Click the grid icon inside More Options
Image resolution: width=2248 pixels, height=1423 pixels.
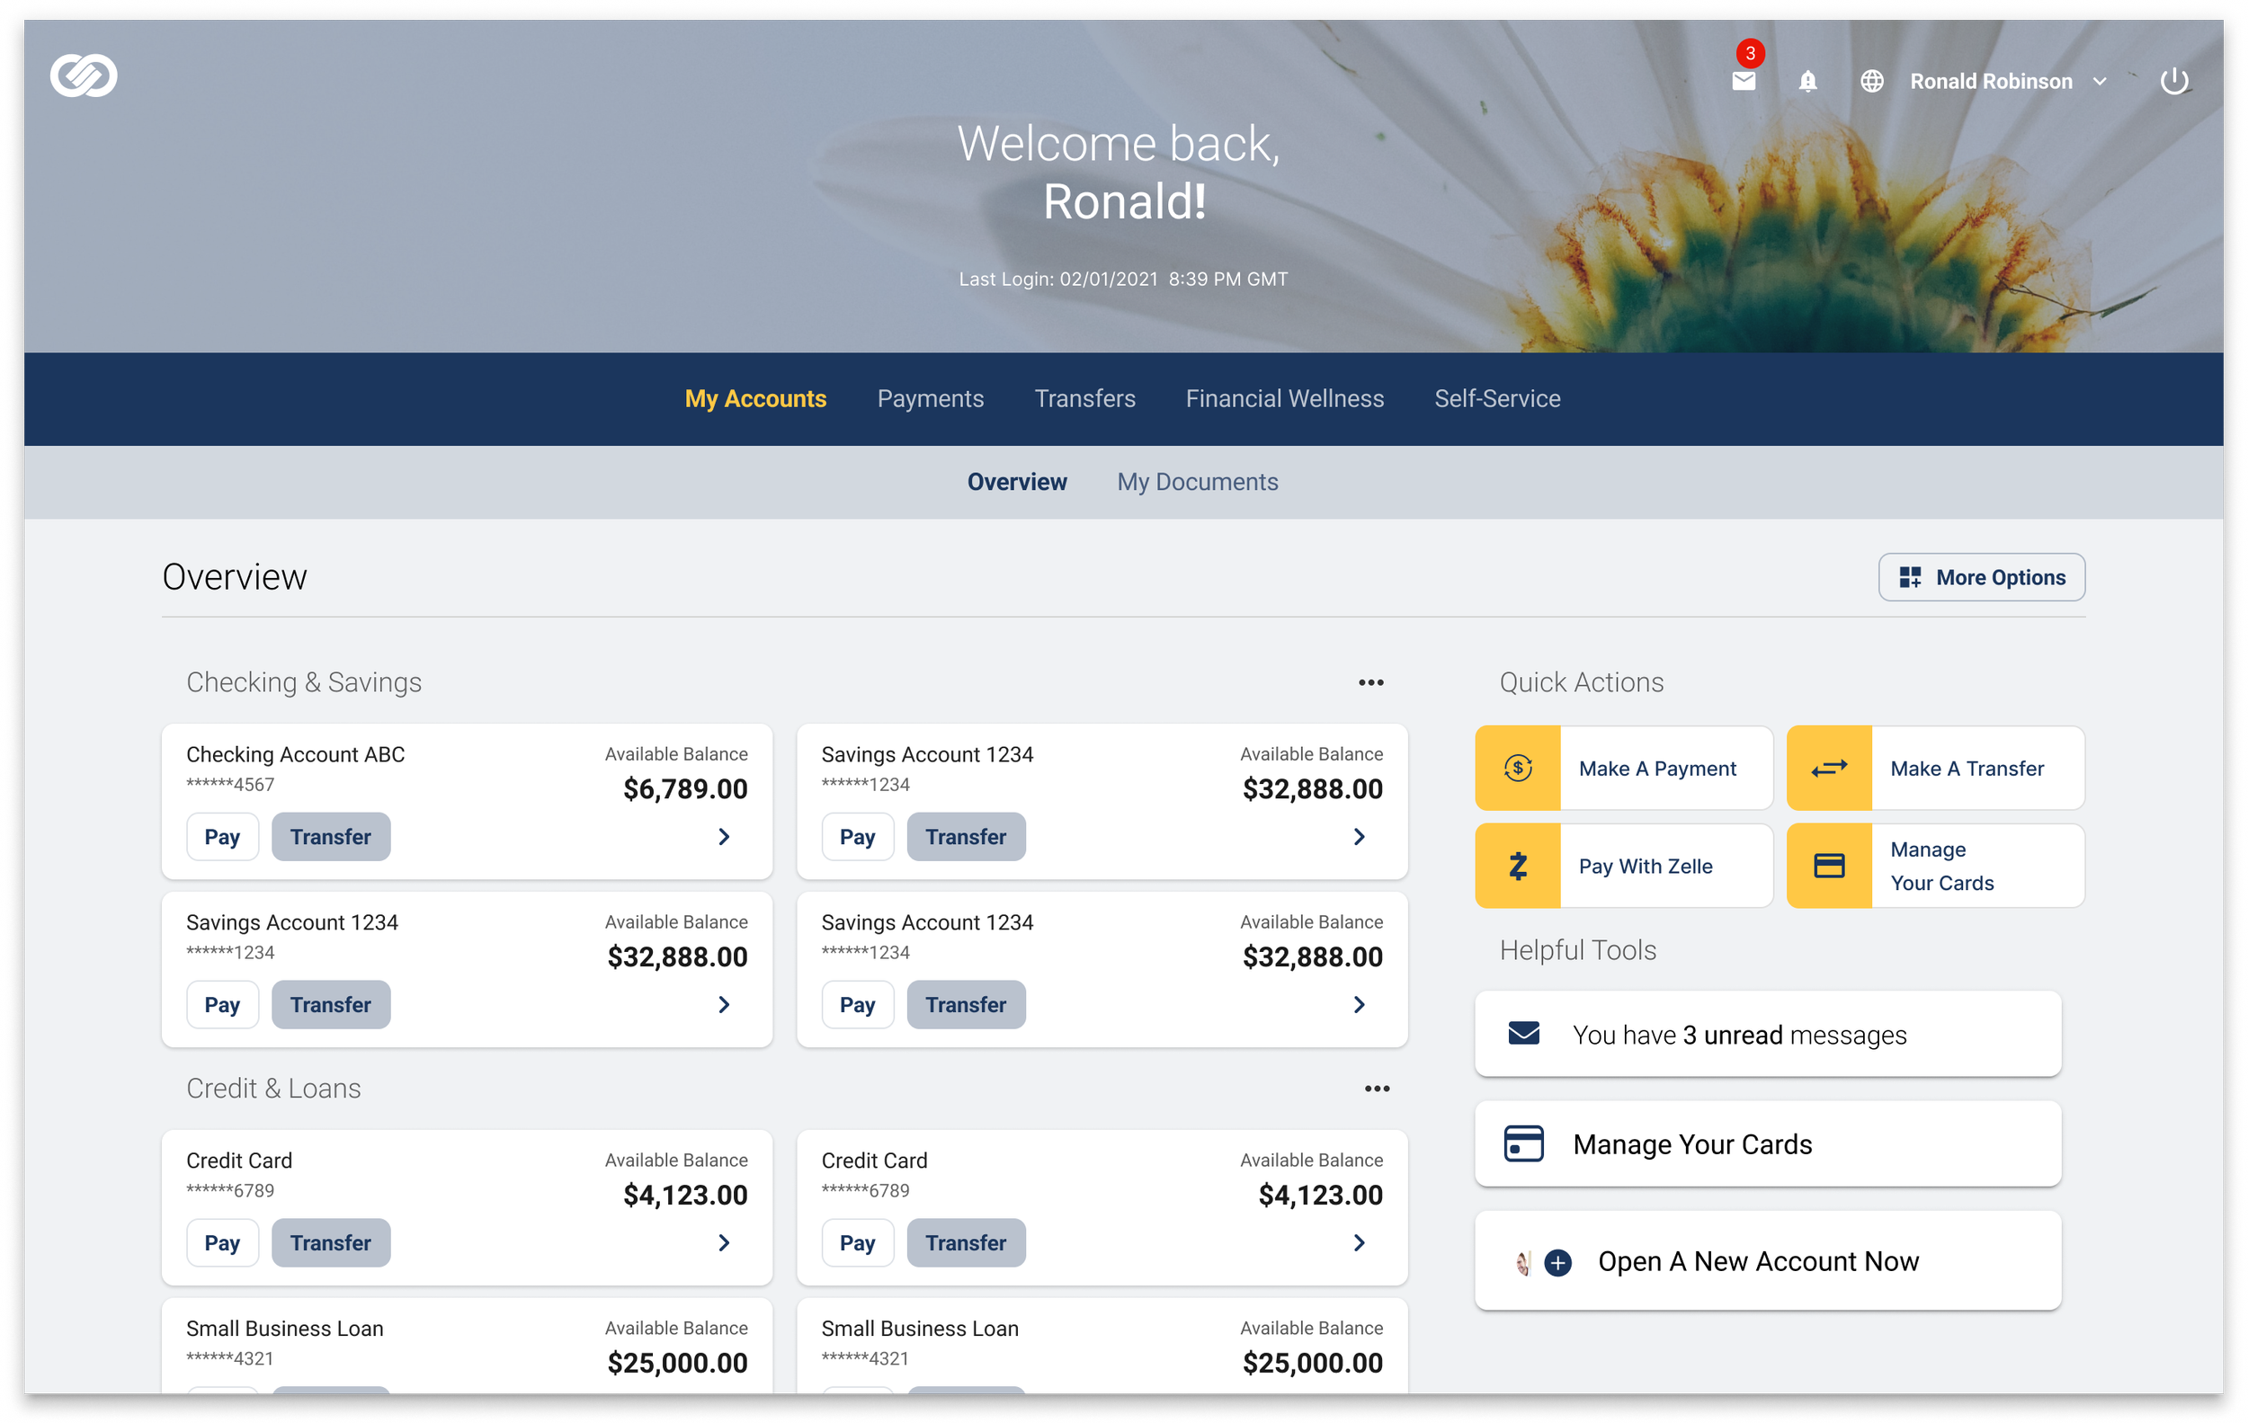[1910, 578]
